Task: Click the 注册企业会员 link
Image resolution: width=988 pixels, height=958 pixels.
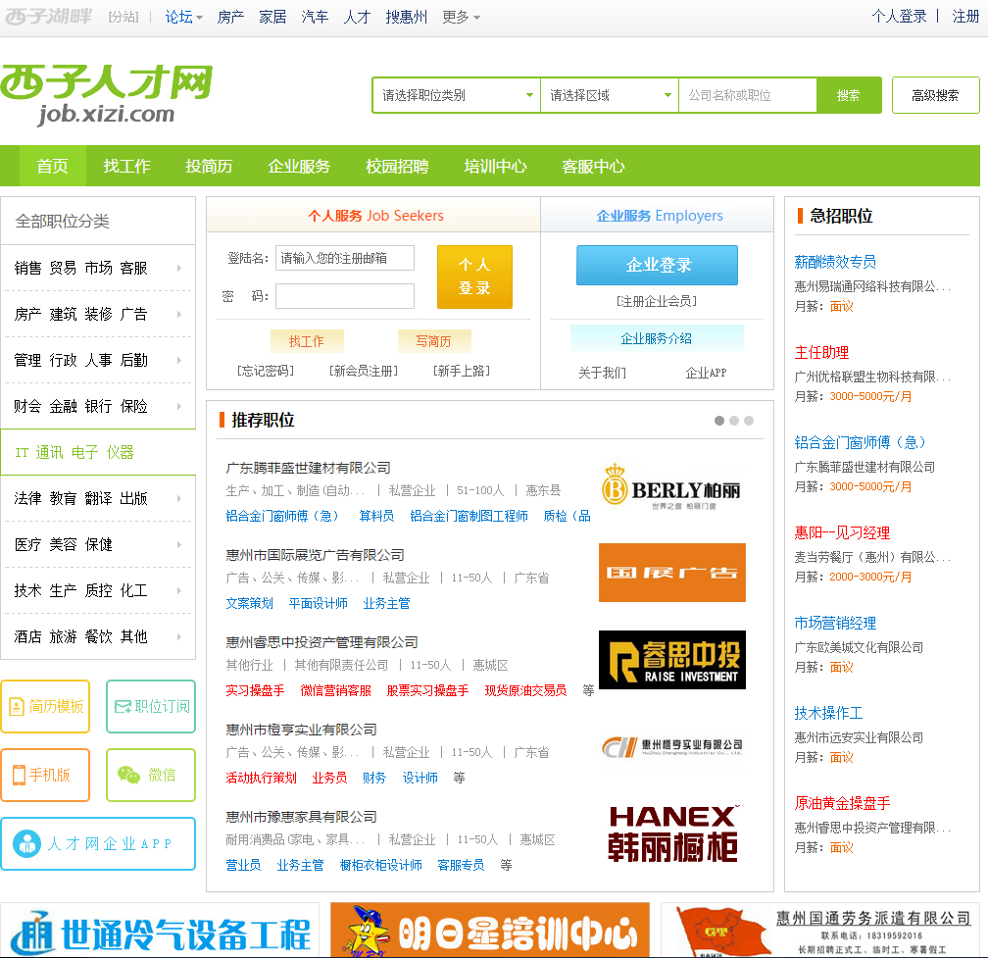Action: (x=657, y=301)
